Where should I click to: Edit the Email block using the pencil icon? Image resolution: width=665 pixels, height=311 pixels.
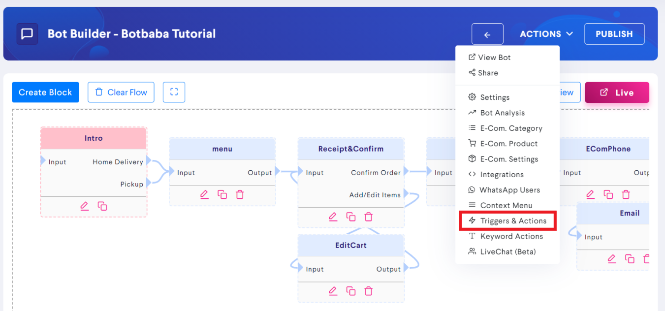coord(612,258)
